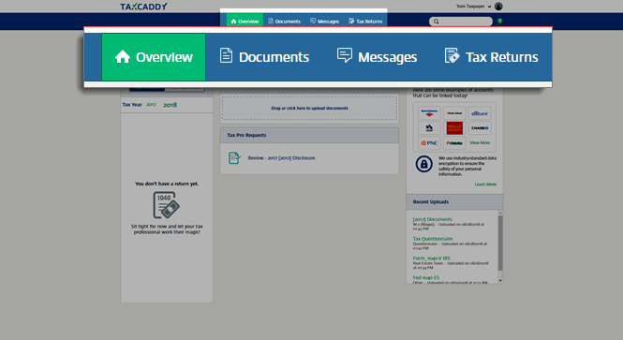Choose the Bank of America logo
This screenshot has width=623, height=340.
[x=429, y=113]
